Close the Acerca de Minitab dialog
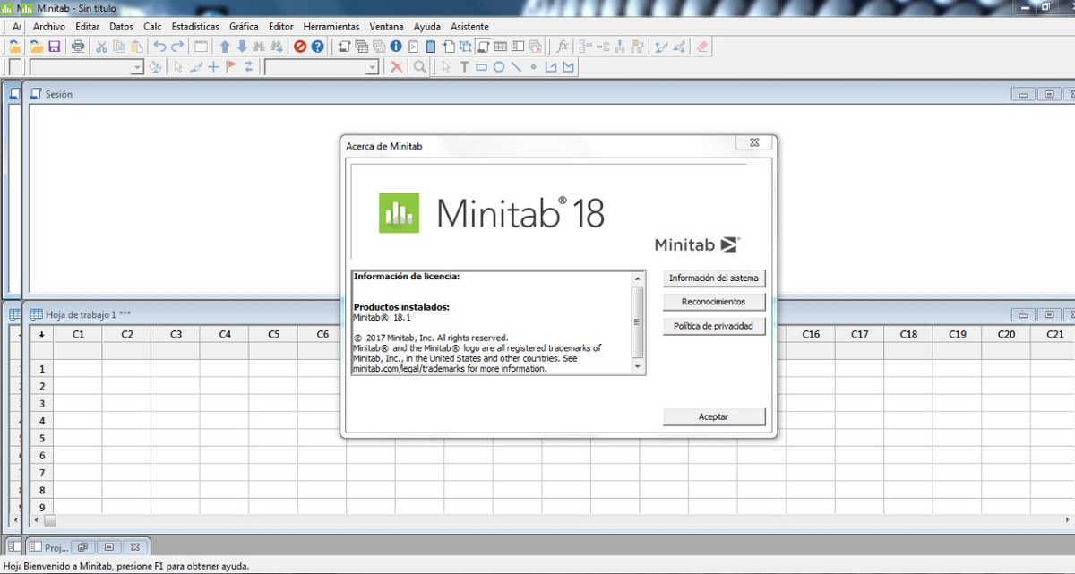 pos(753,143)
